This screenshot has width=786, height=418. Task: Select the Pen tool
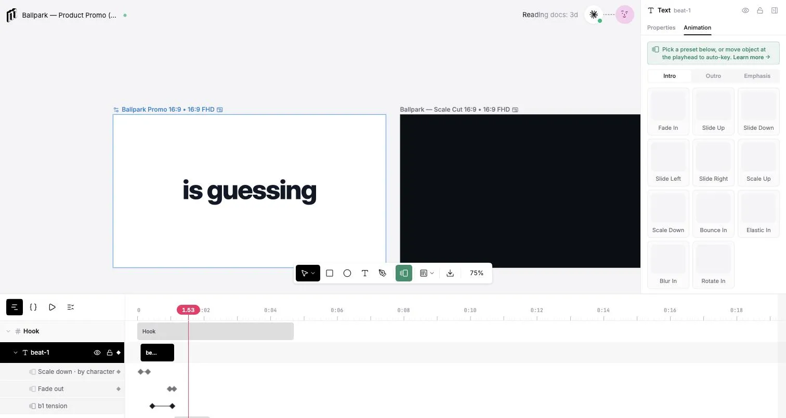tap(383, 273)
